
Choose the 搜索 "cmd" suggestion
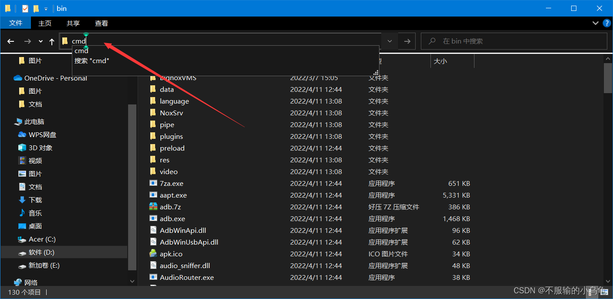point(91,61)
